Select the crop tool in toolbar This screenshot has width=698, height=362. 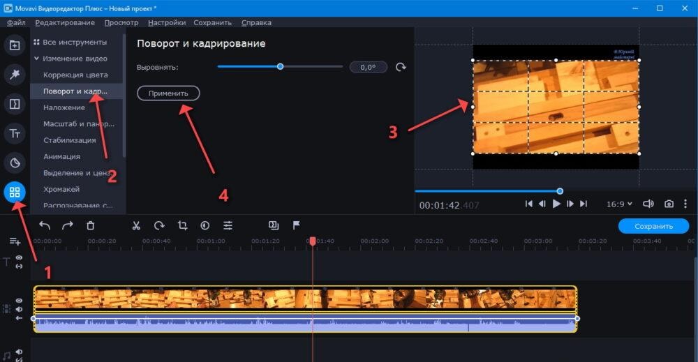[x=182, y=225]
